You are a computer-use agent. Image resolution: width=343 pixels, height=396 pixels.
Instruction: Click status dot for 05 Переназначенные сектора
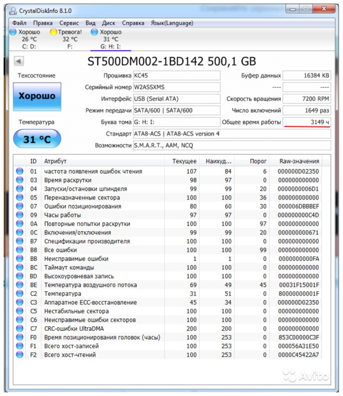tap(20, 197)
